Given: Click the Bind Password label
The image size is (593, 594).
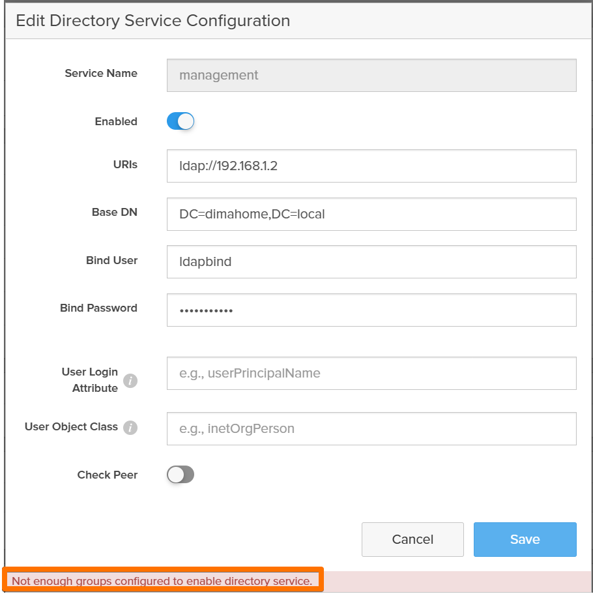Looking at the screenshot, I should (x=98, y=308).
